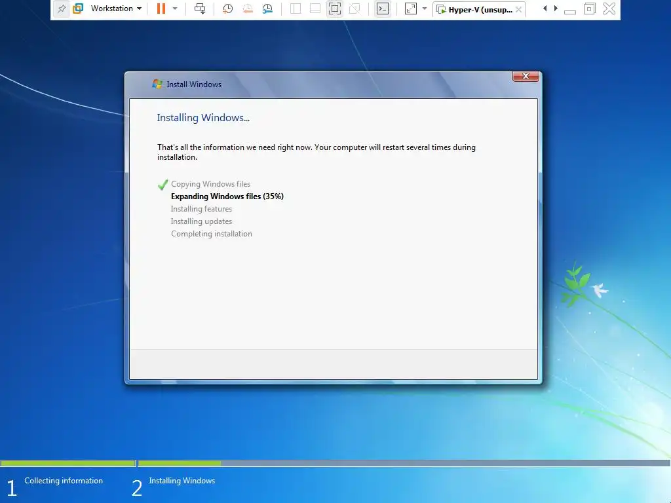671x503 pixels.
Task: Toggle the thumbnail bar icon
Action: tap(315, 9)
